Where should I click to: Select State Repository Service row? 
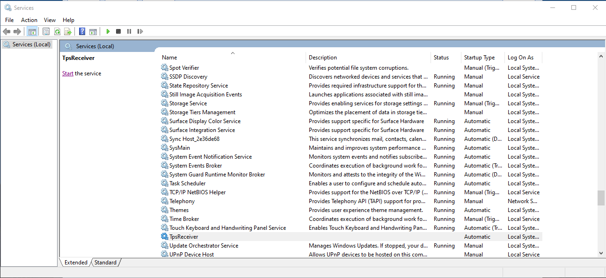point(351,86)
